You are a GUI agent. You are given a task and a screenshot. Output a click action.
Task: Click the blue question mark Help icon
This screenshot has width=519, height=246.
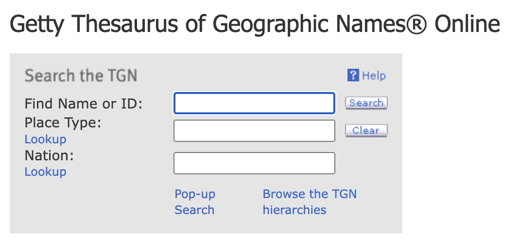point(353,76)
